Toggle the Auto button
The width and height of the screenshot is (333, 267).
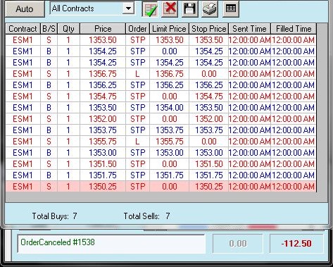tap(25, 9)
